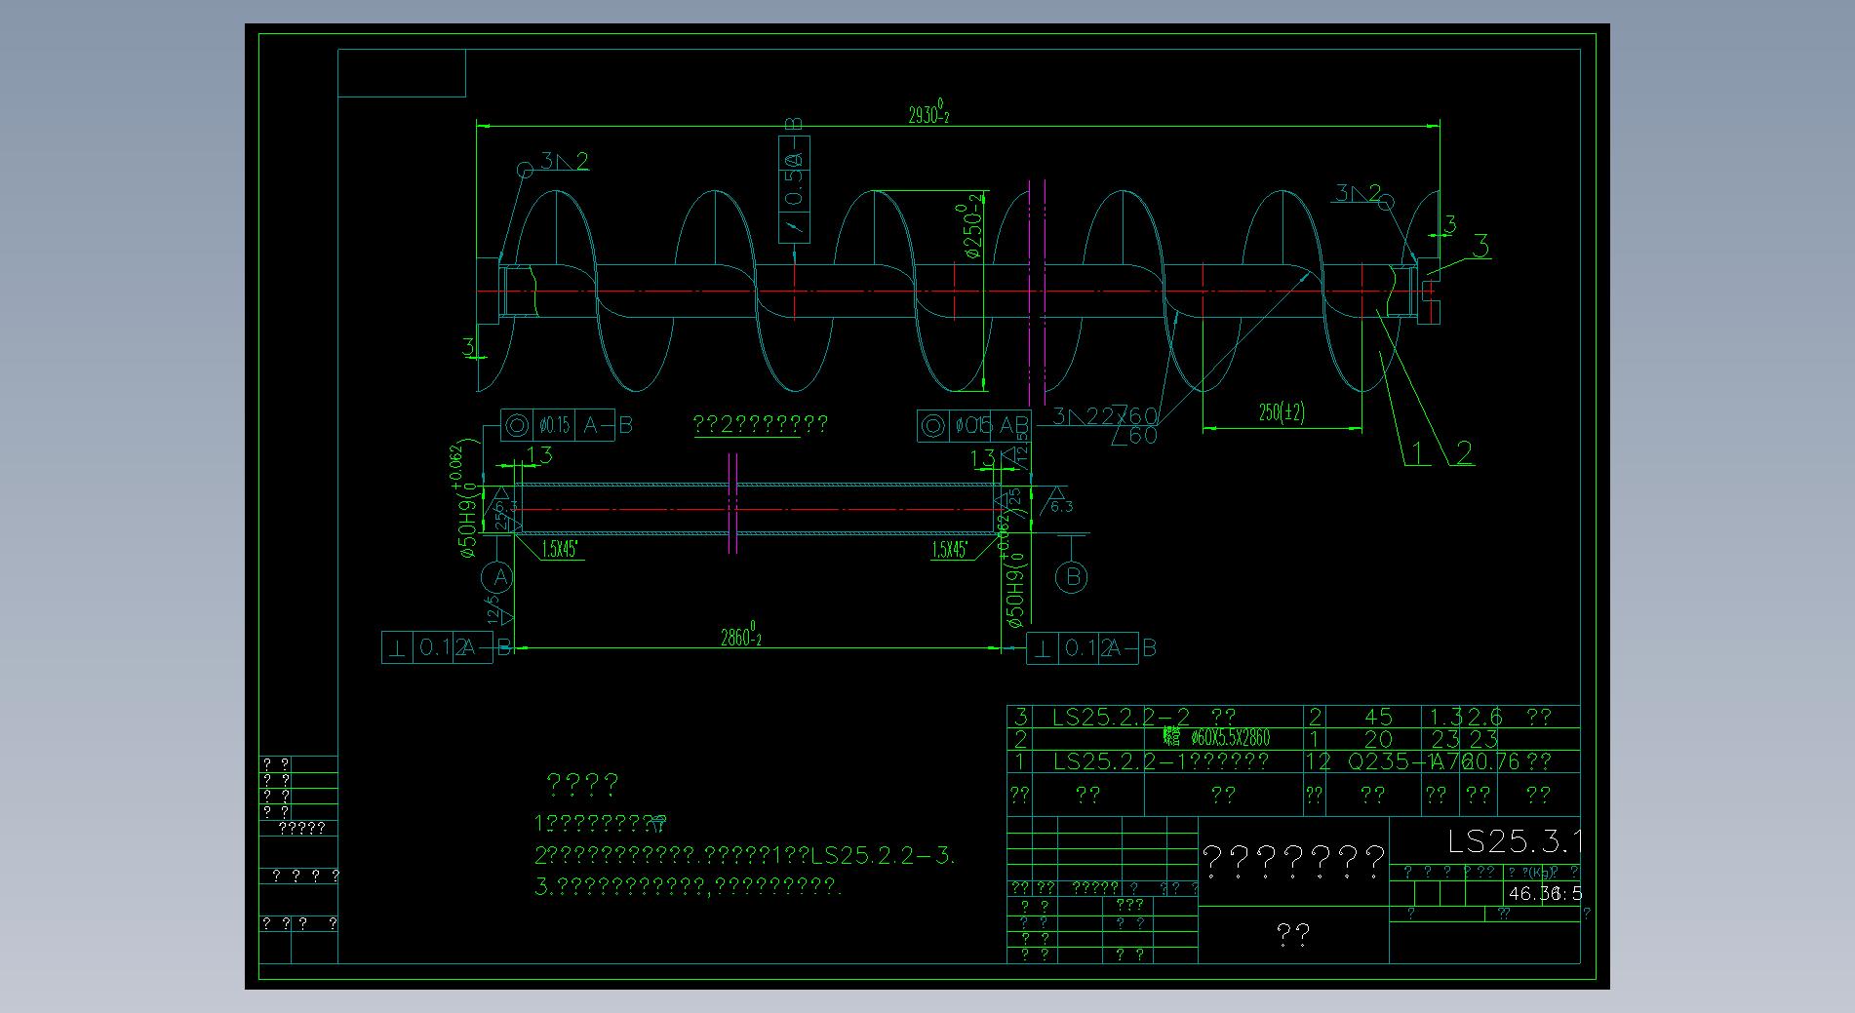Select the material cell Q235-A

pyautogui.click(x=1396, y=761)
